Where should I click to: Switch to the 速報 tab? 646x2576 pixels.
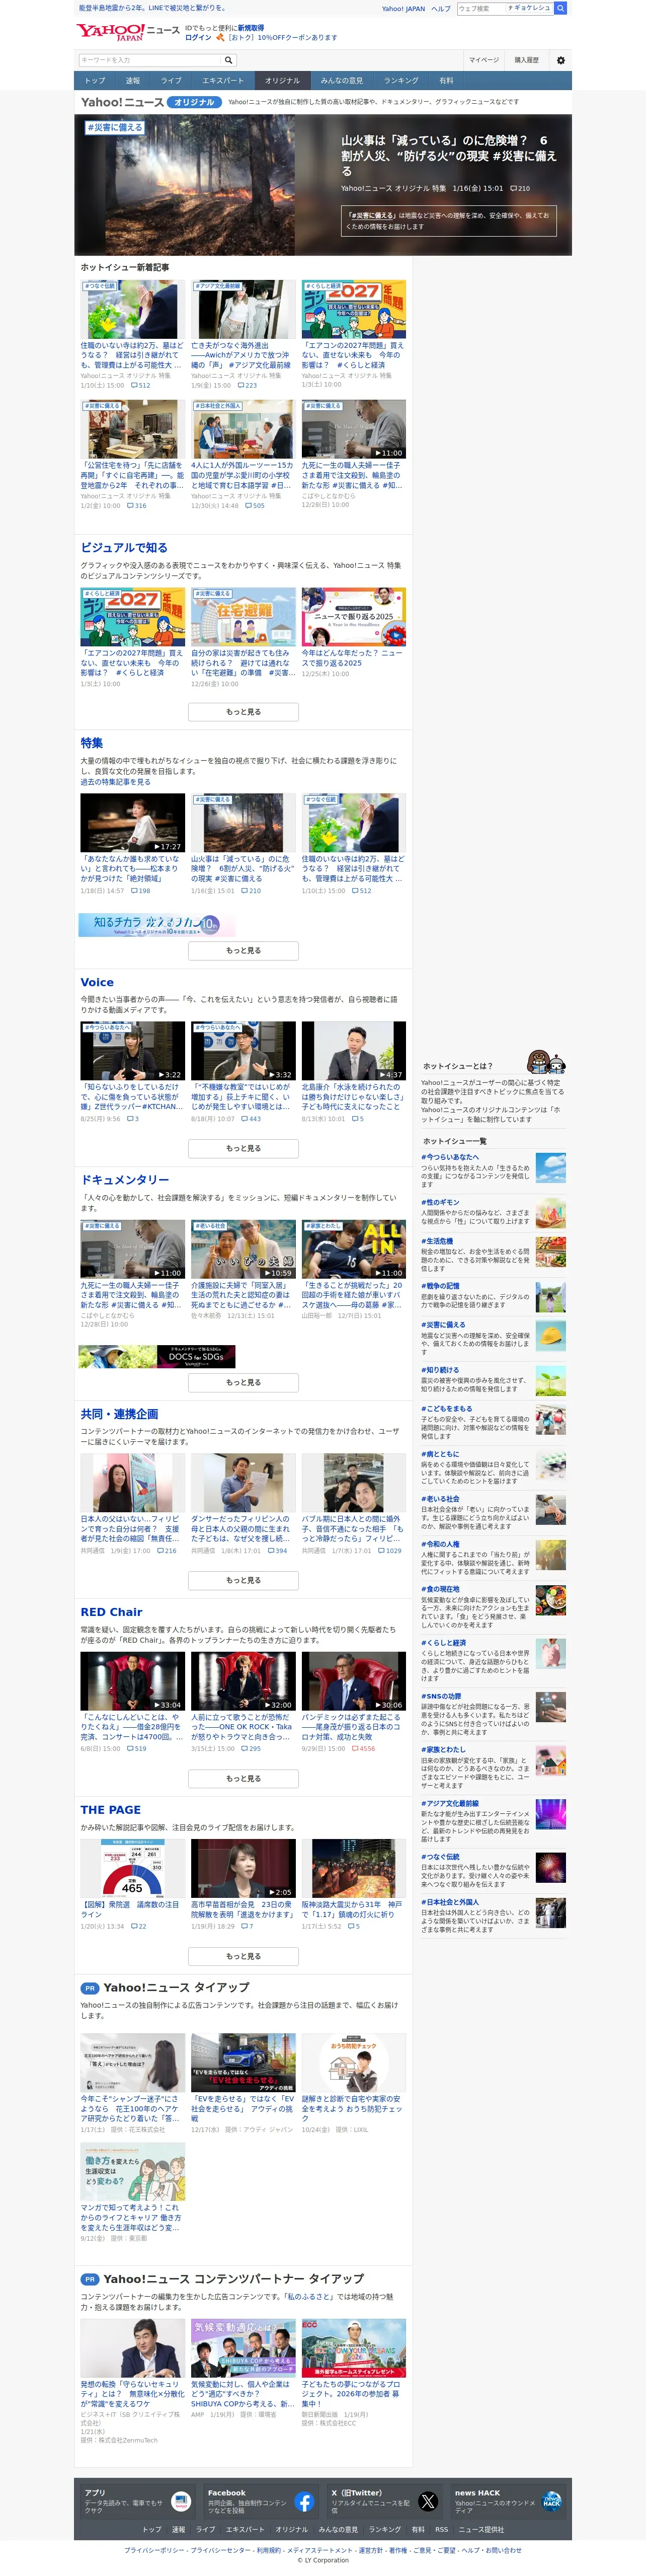(x=133, y=80)
